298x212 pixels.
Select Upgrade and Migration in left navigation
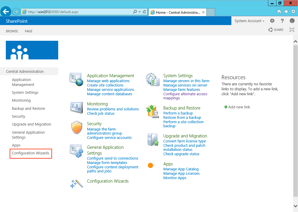(31, 124)
